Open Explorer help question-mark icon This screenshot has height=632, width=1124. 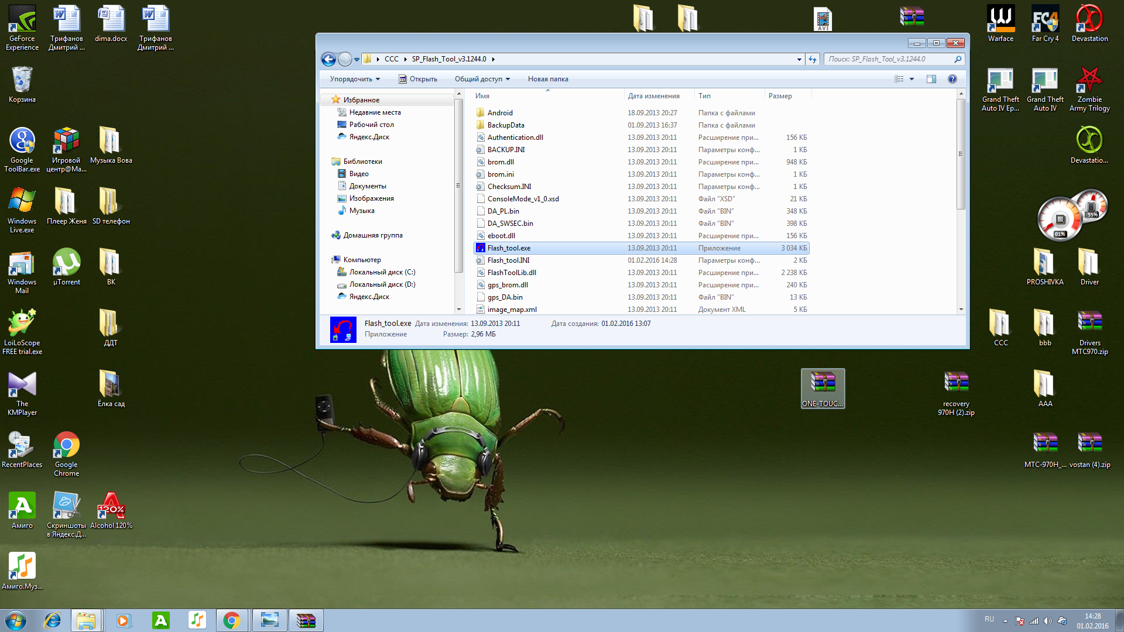point(952,79)
